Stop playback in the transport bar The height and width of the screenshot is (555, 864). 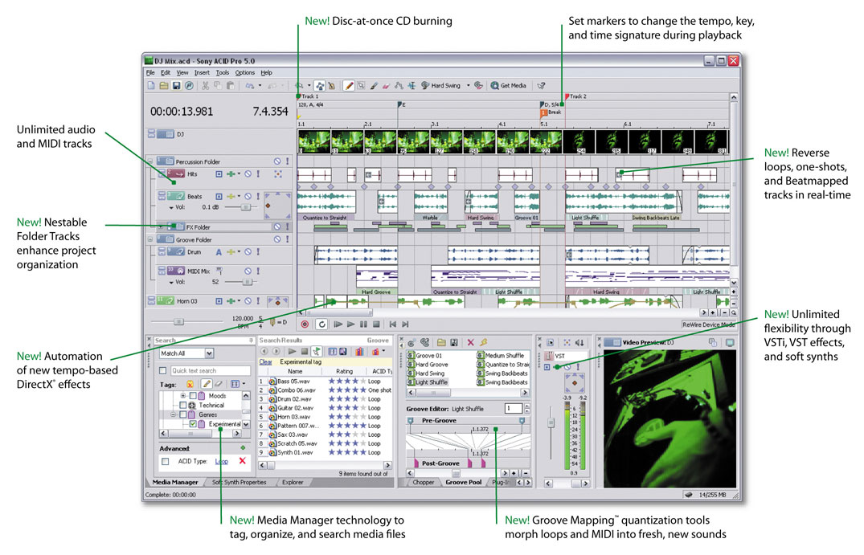(x=376, y=324)
